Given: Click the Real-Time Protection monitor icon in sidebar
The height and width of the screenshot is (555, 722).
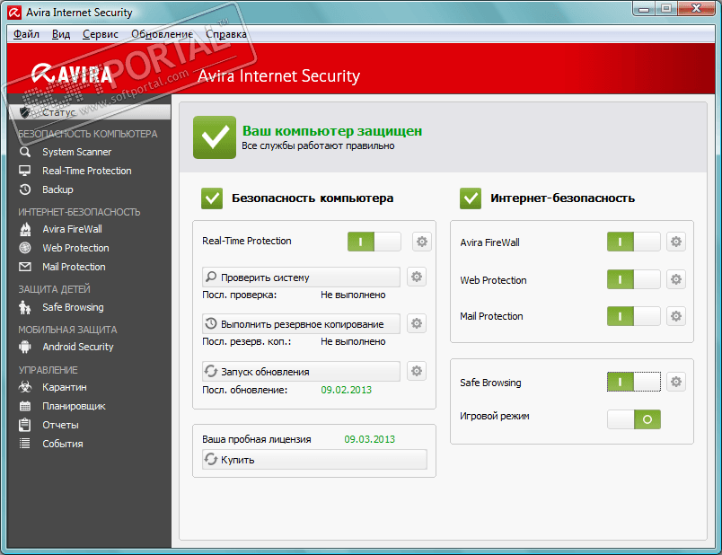Looking at the screenshot, I should 25,171.
